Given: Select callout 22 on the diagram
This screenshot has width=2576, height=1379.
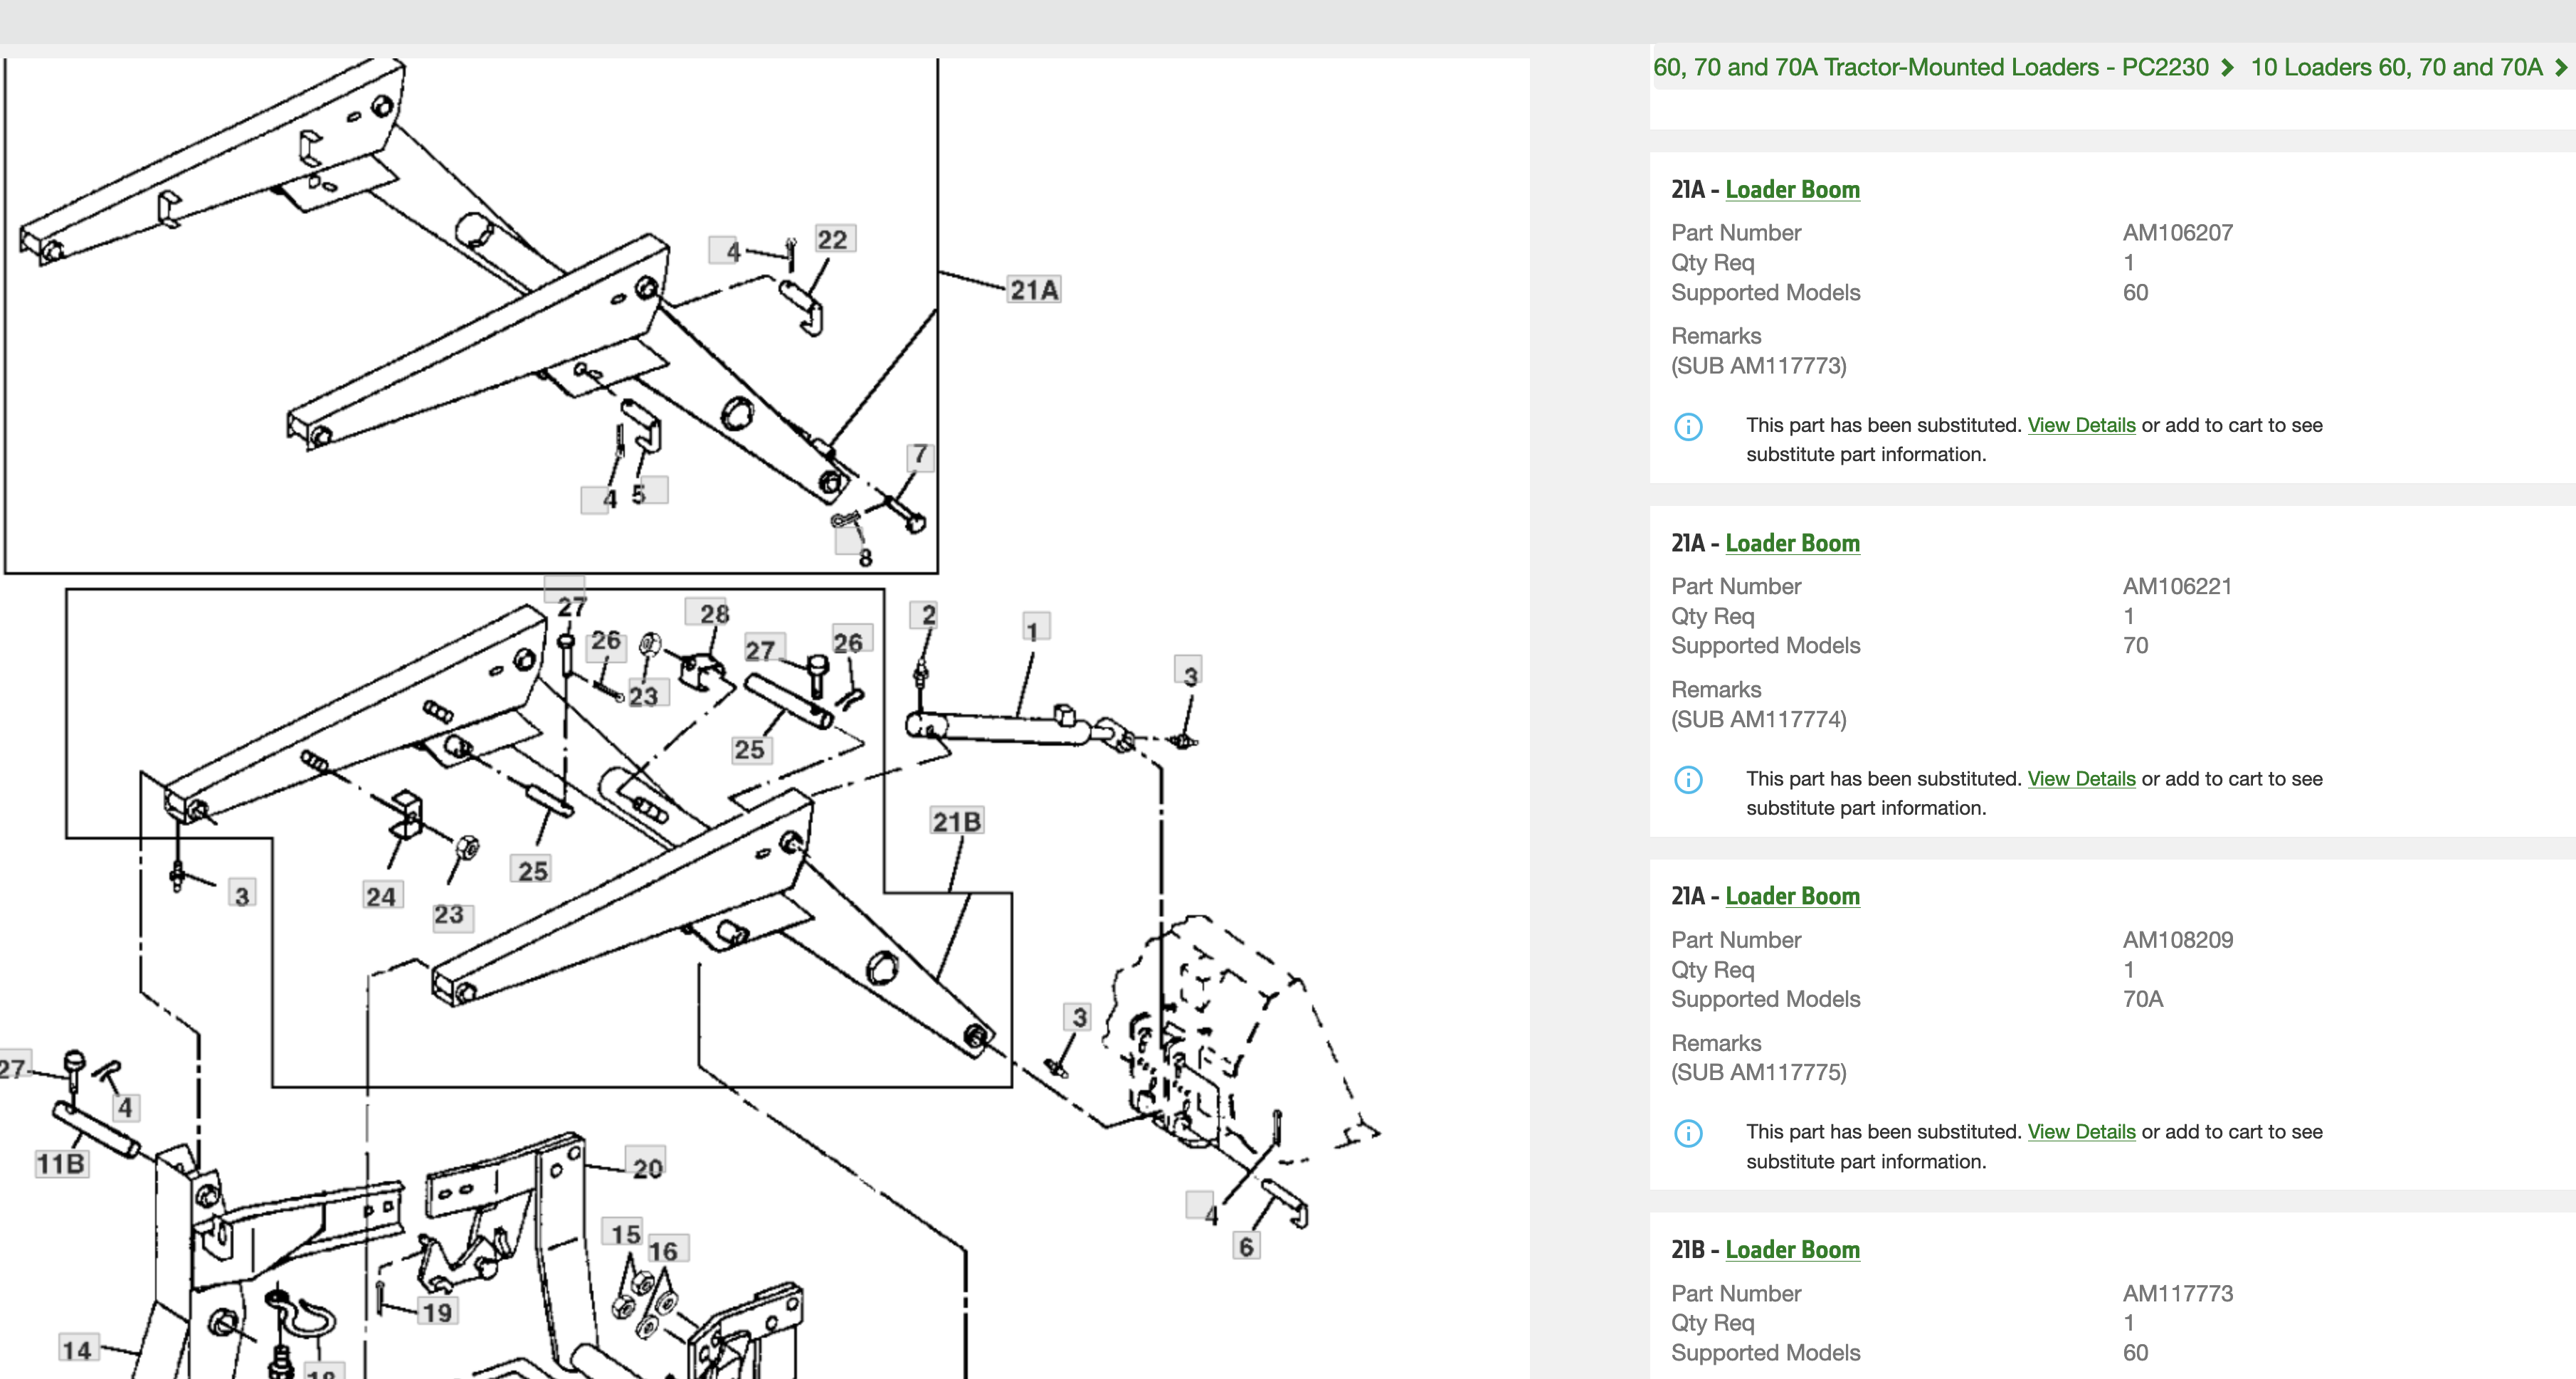Looking at the screenshot, I should pyautogui.click(x=833, y=239).
